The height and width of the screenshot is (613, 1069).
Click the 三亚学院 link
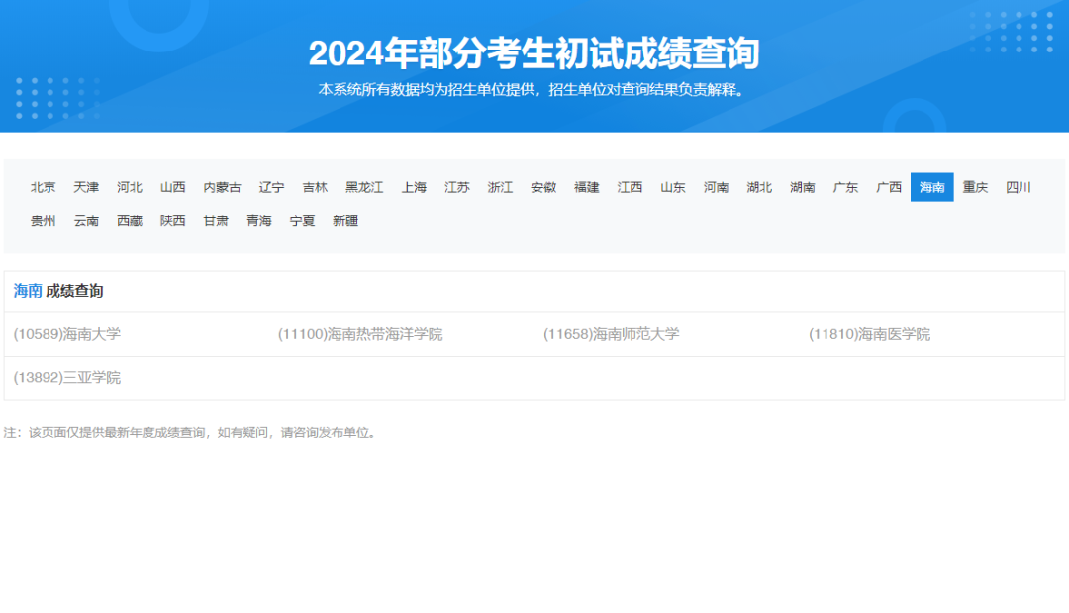(65, 378)
